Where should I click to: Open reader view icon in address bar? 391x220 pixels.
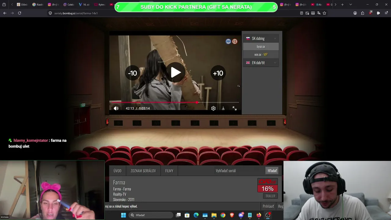pyautogui.click(x=301, y=13)
